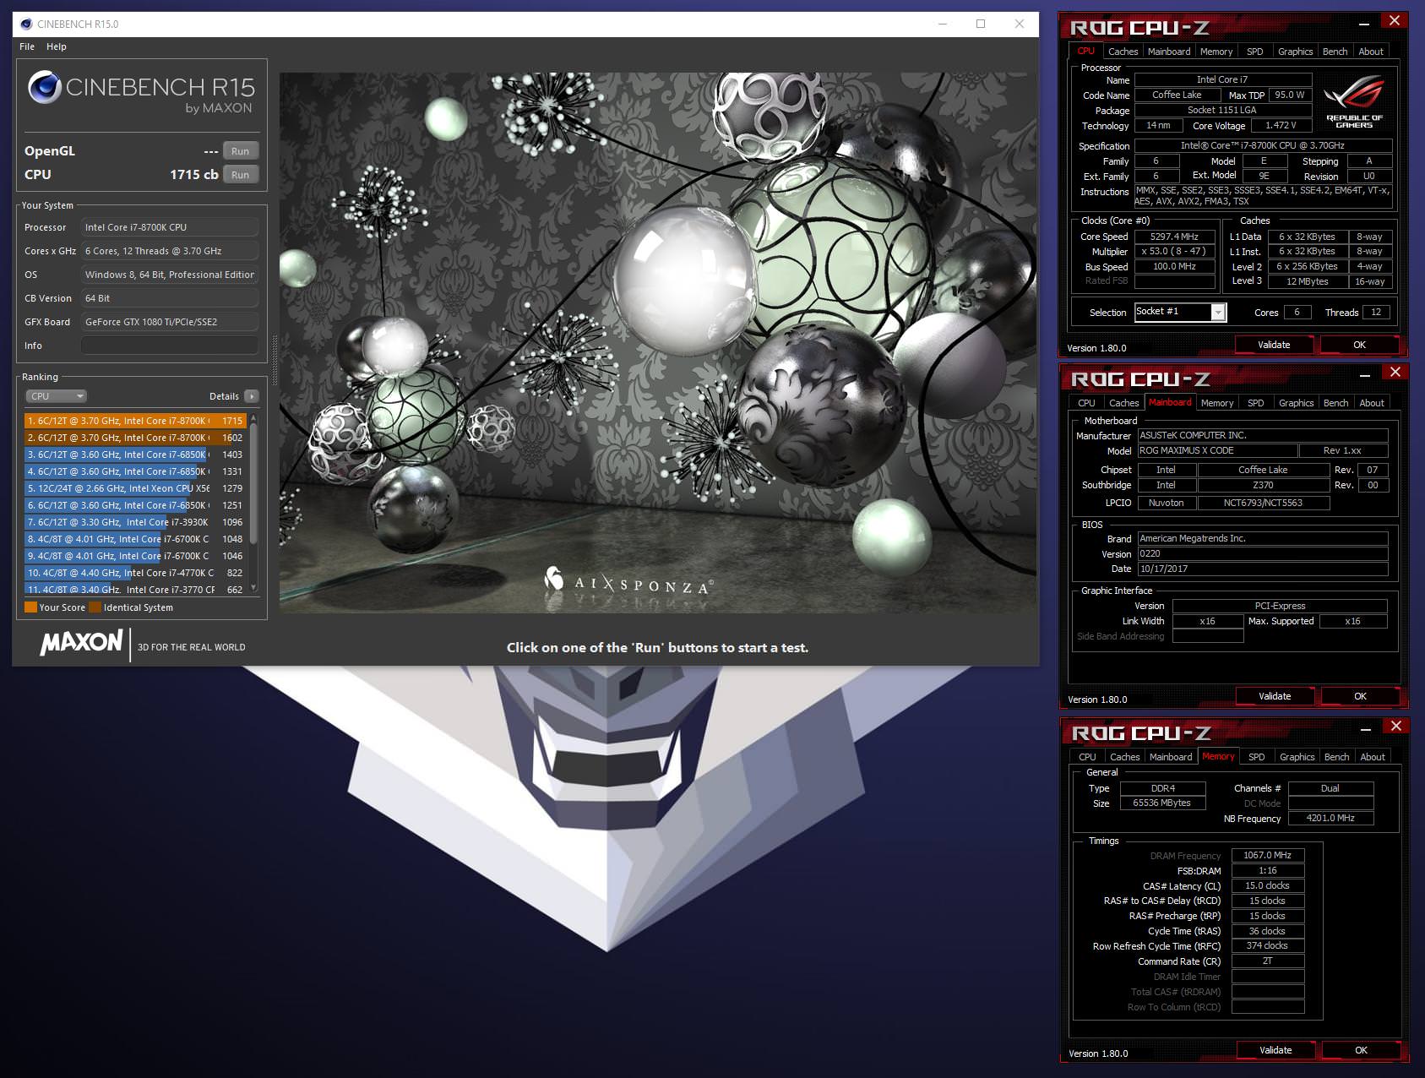Click OK in the Memory CPU-Z window
The width and height of the screenshot is (1425, 1078).
tap(1361, 1050)
